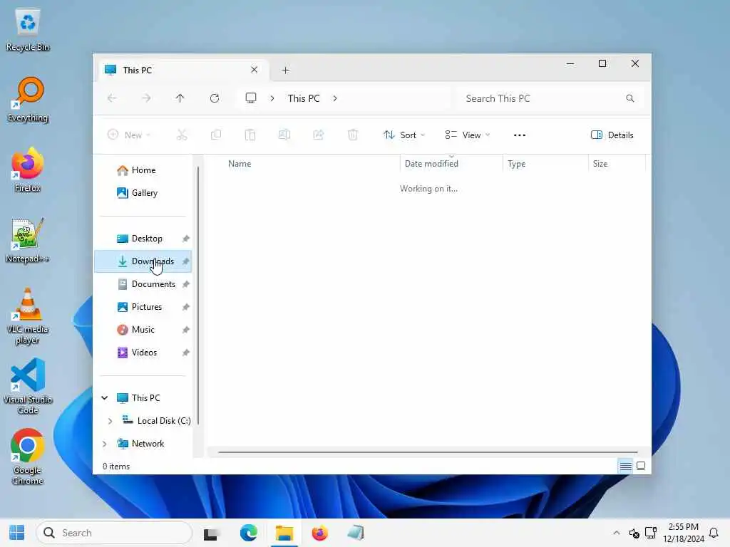Screen dimensions: 730x547
Task: Select the Google Chrome desktop shortcut
Action: click(x=28, y=457)
